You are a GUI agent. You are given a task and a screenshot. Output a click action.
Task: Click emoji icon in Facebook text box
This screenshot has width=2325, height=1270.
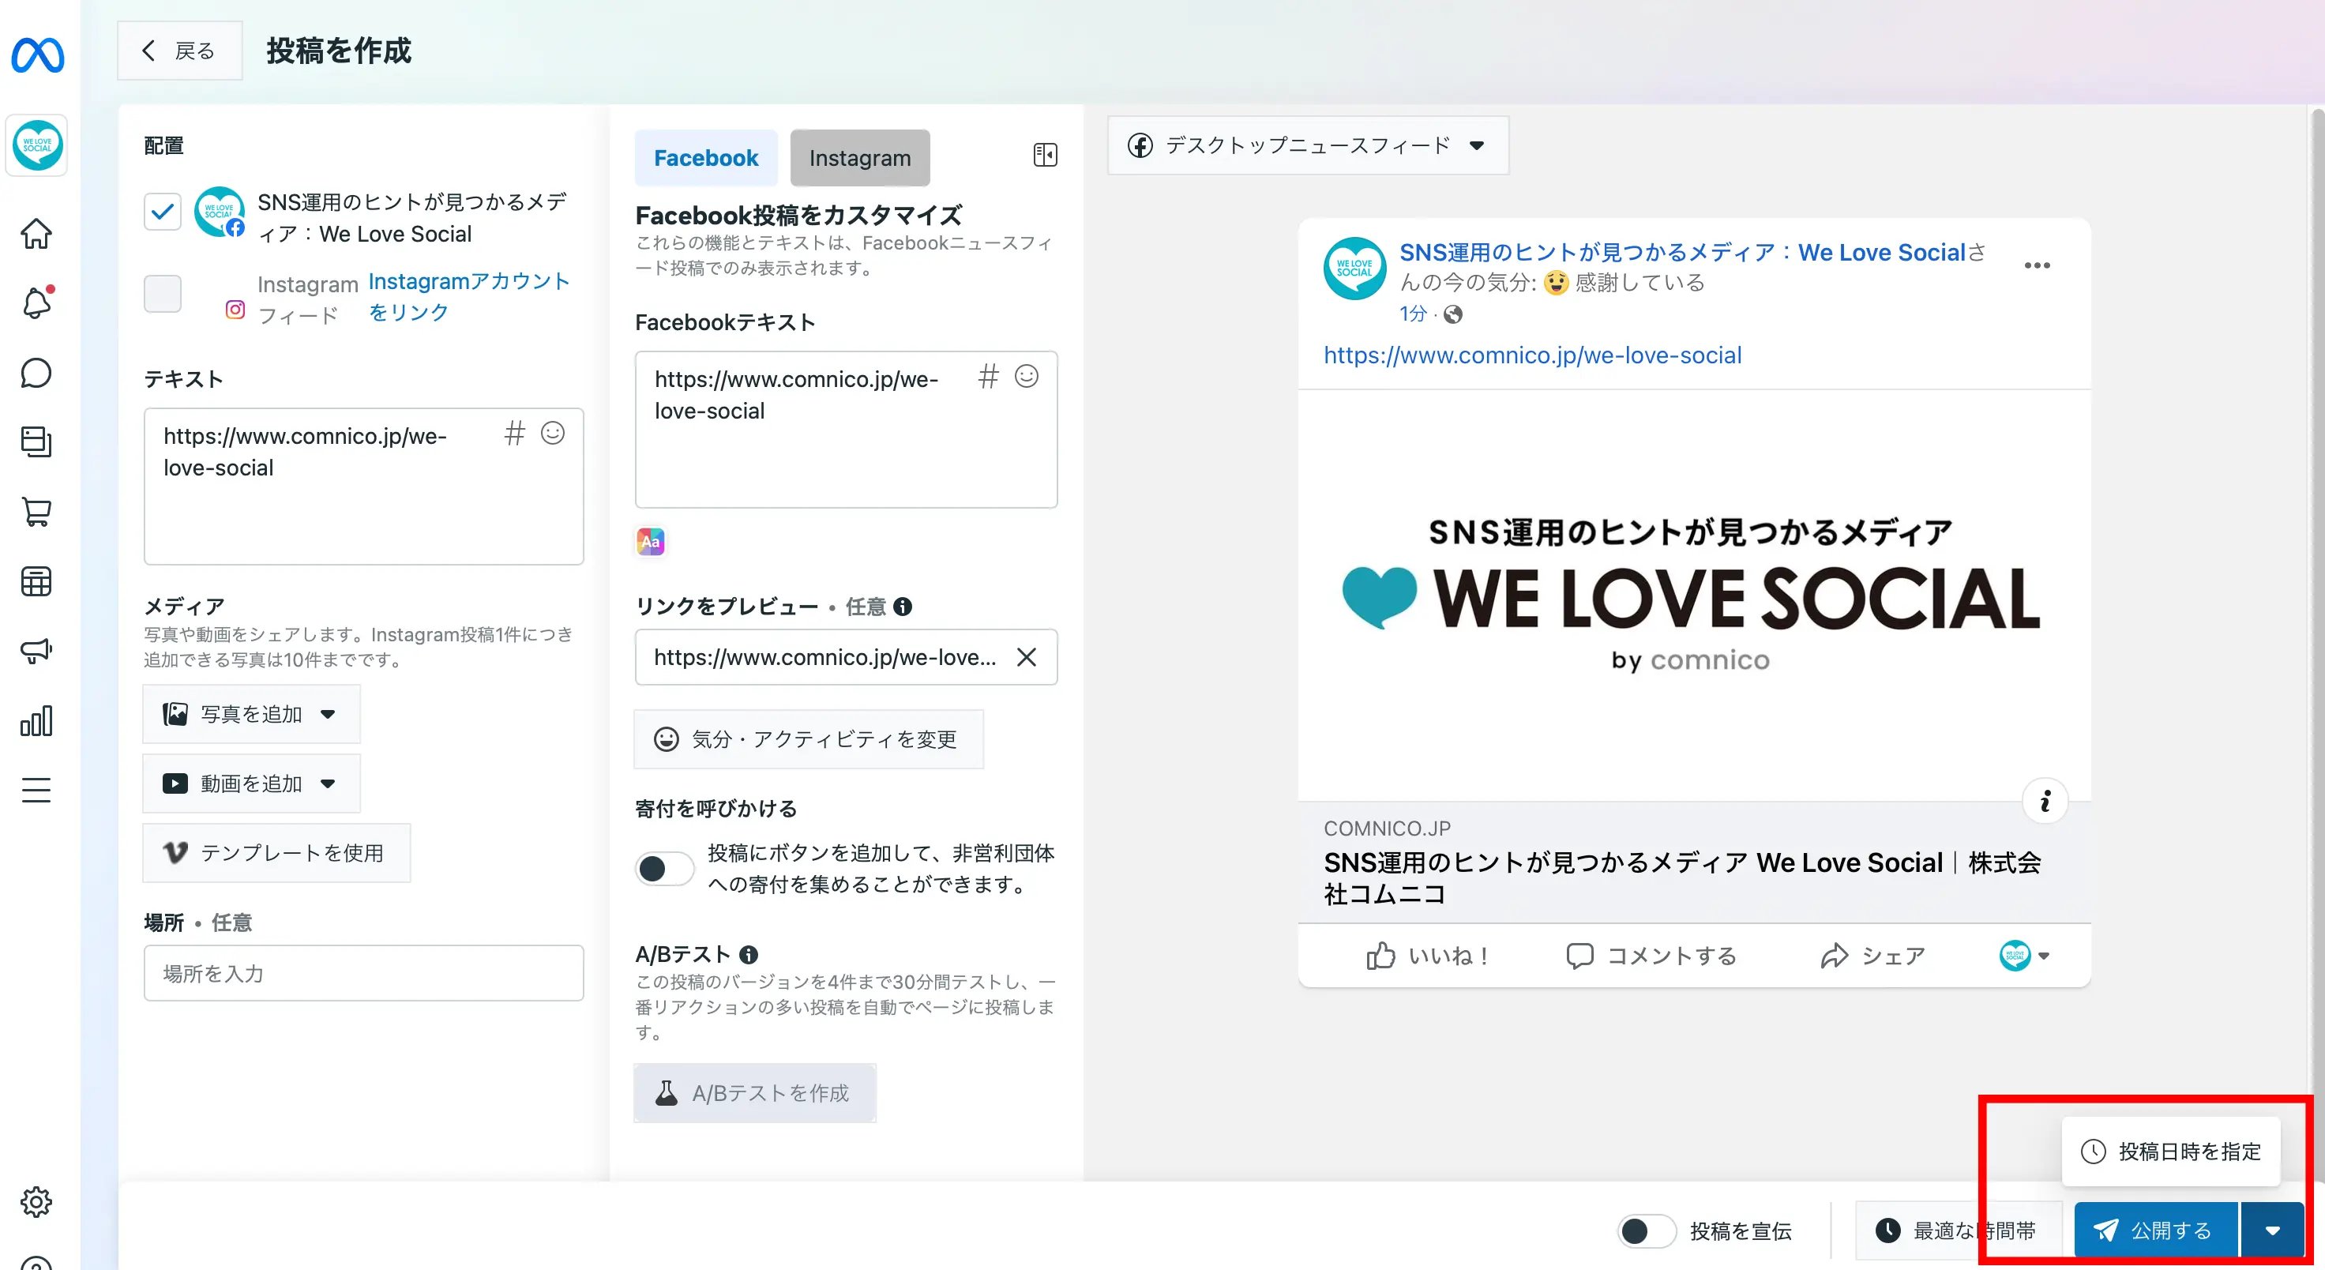tap(1026, 377)
